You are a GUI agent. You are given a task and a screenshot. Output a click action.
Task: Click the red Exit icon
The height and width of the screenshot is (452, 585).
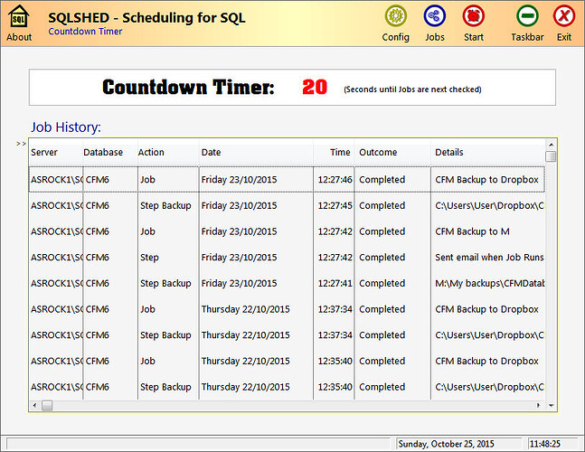click(564, 16)
